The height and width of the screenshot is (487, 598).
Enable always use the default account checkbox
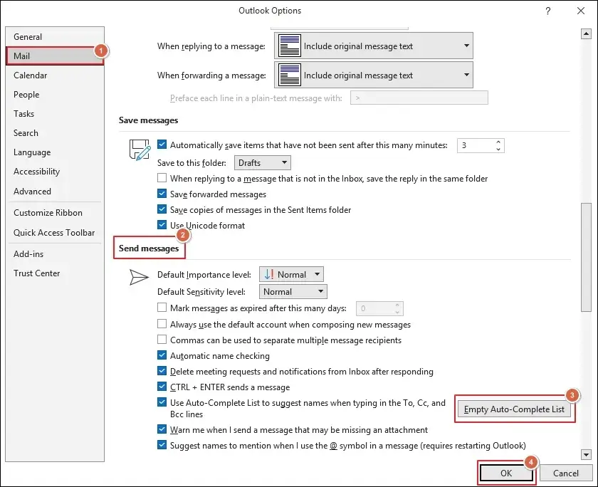[x=162, y=324]
